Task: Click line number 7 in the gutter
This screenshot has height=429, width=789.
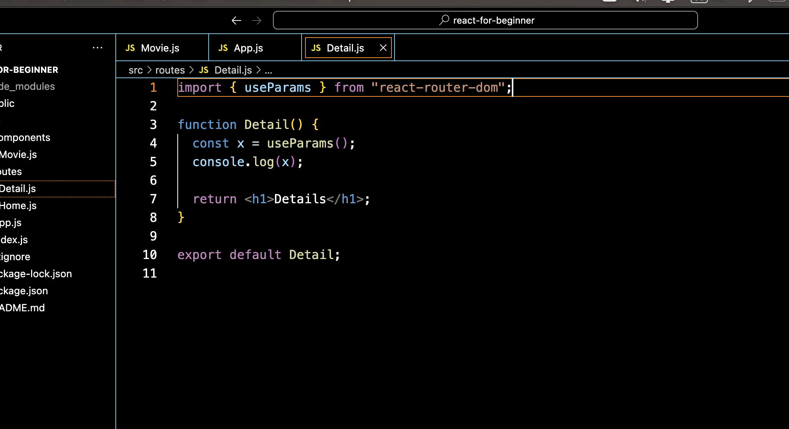Action: pyautogui.click(x=153, y=199)
